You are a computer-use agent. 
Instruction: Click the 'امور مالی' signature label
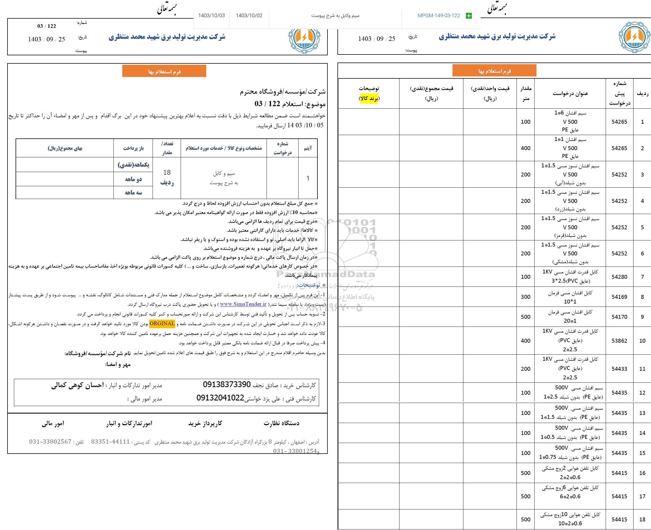[53, 423]
